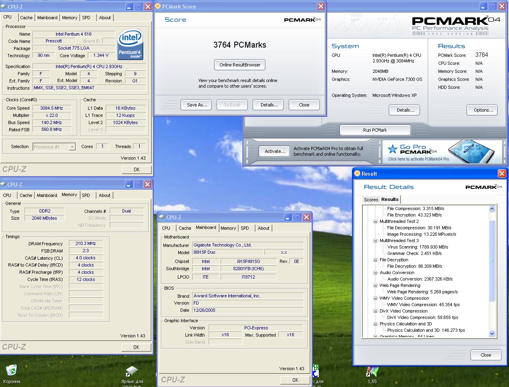Collapse the Audio Conversion tree node
509x387 pixels.
375,273
